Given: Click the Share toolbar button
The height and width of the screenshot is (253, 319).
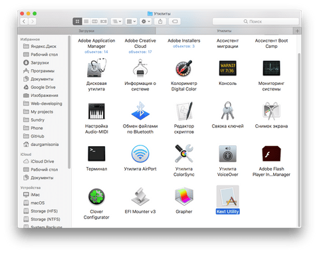Looking at the screenshot, I should [x=160, y=21].
